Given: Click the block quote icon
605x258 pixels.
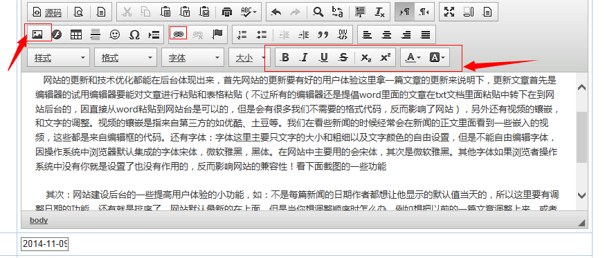Looking at the screenshot, I should coord(323,34).
